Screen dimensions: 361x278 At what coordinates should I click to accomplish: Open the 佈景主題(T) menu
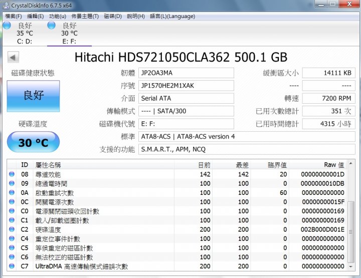[85, 17]
